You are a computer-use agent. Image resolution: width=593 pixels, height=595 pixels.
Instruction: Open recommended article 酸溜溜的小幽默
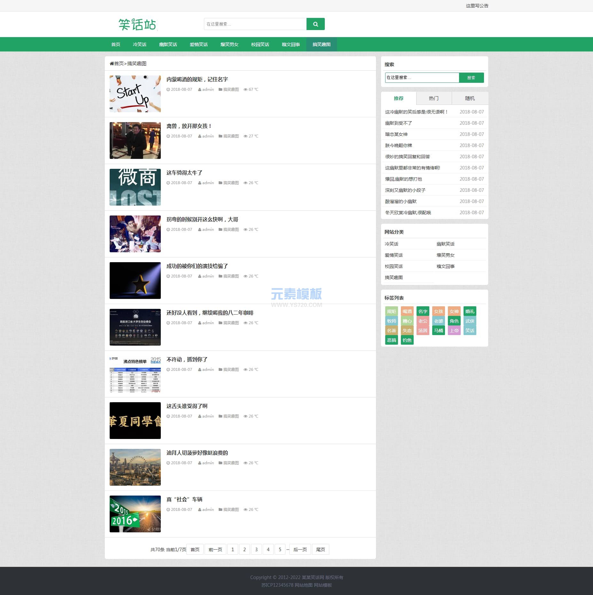pyautogui.click(x=401, y=201)
